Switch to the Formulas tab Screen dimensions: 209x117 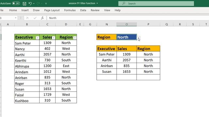pyautogui.click(x=70, y=10)
